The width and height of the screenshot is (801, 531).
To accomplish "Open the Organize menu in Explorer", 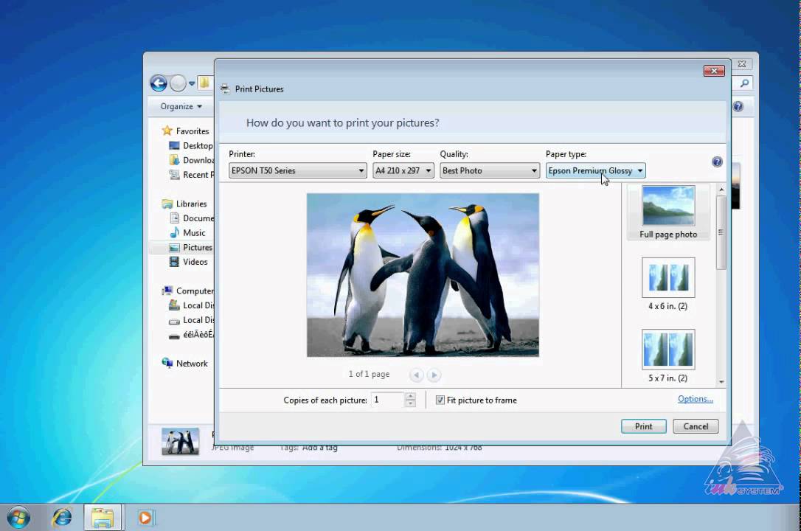I will (x=181, y=106).
